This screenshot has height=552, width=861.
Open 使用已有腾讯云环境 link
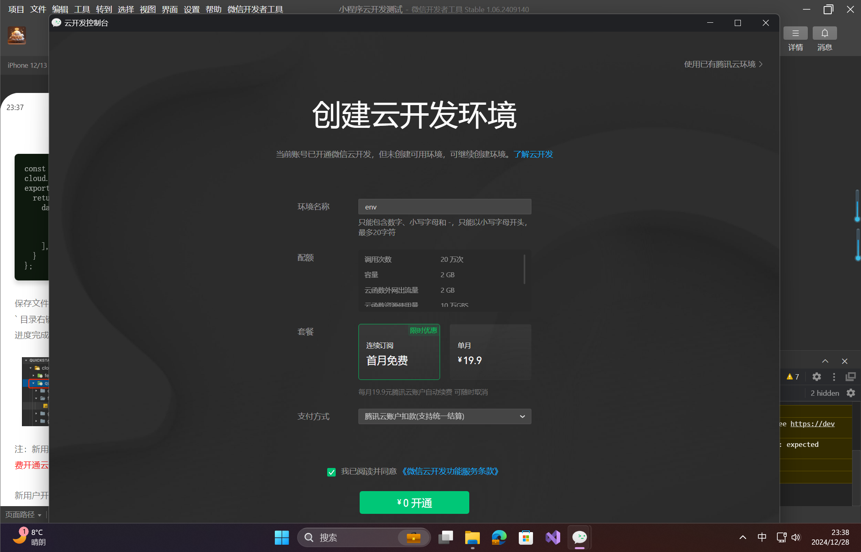point(723,64)
